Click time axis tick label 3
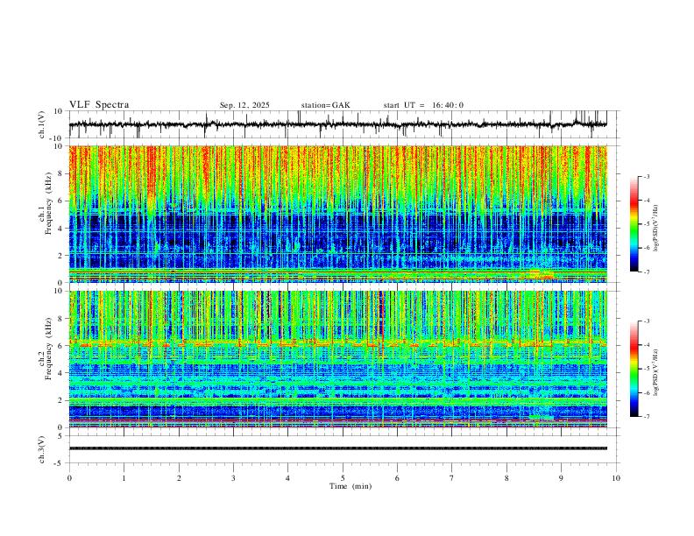This screenshot has width=694, height=536. coord(233,478)
